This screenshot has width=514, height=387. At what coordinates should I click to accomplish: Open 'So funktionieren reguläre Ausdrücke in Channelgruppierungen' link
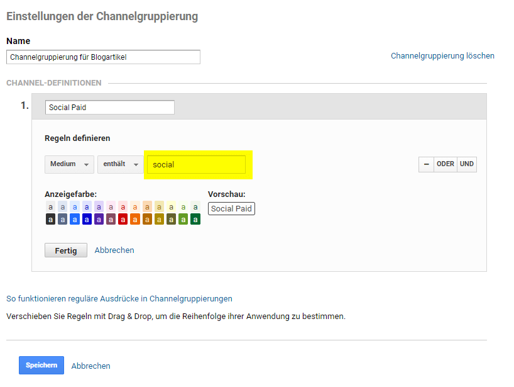point(119,299)
